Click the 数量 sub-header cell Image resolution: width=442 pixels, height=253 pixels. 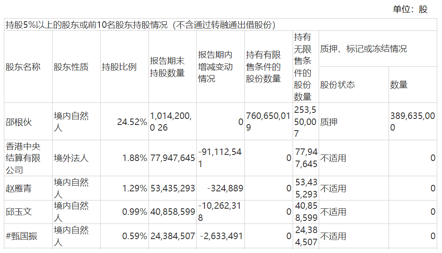point(399,85)
